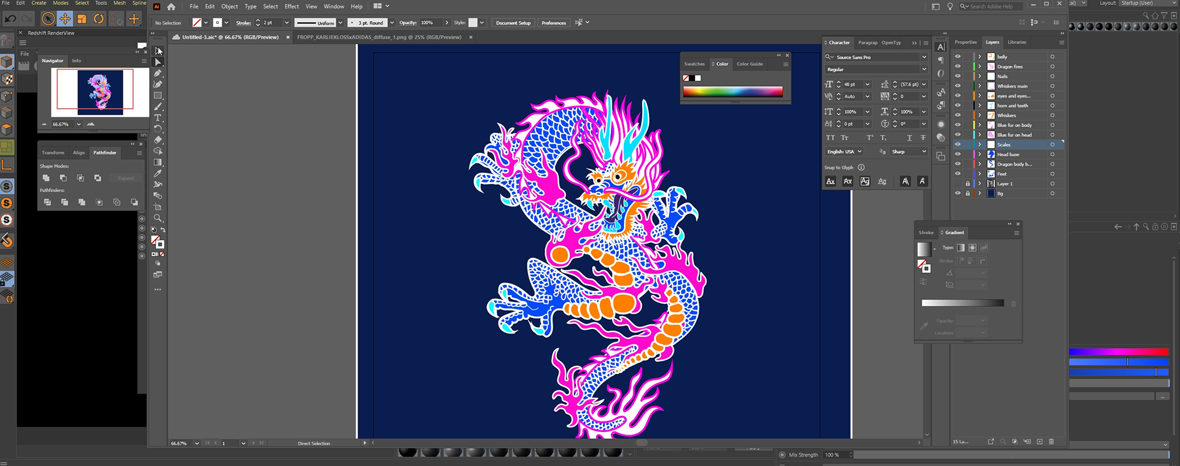Screen dimensions: 1180x466
Task: Switch to Libraries panel tab
Action: 1017,42
